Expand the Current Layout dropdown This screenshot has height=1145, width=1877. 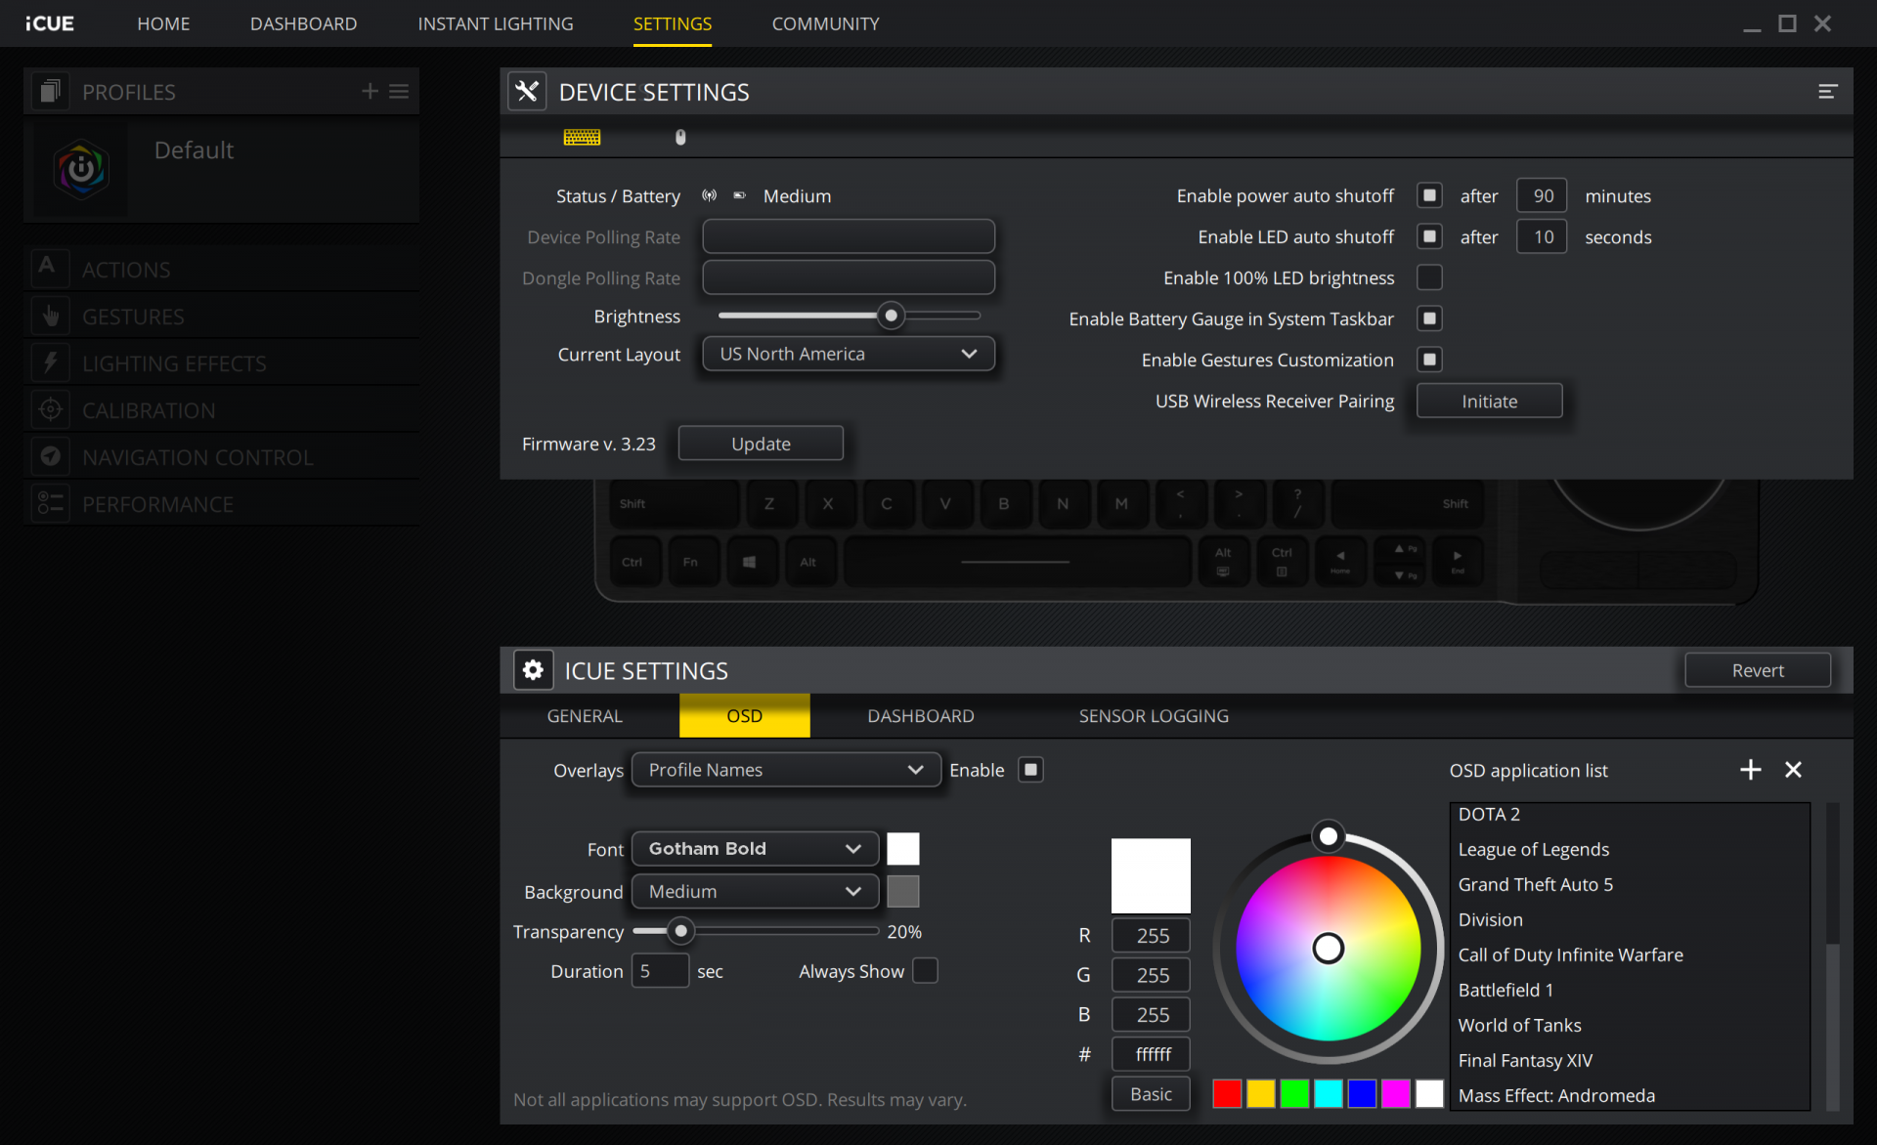848,354
